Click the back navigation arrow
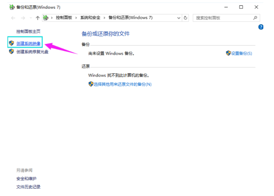This screenshot has height=196, width=274. click(x=13, y=18)
